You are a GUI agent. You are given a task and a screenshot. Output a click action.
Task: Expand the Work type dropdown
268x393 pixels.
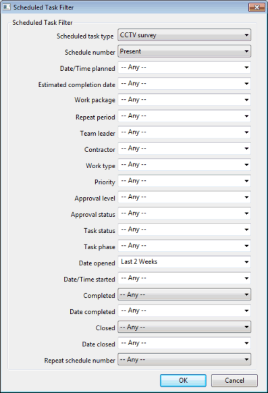coord(184,165)
